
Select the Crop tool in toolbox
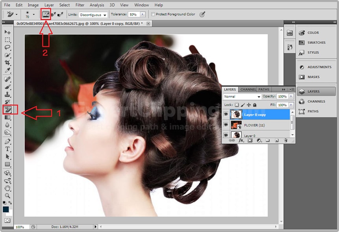(x=7, y=63)
